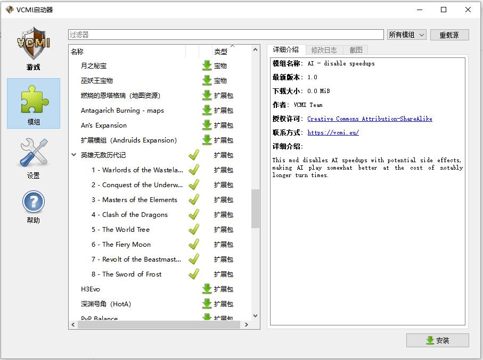Select the Antagarich Burning - maps row
Viewport: 483px width, 360px height.
tap(160, 110)
